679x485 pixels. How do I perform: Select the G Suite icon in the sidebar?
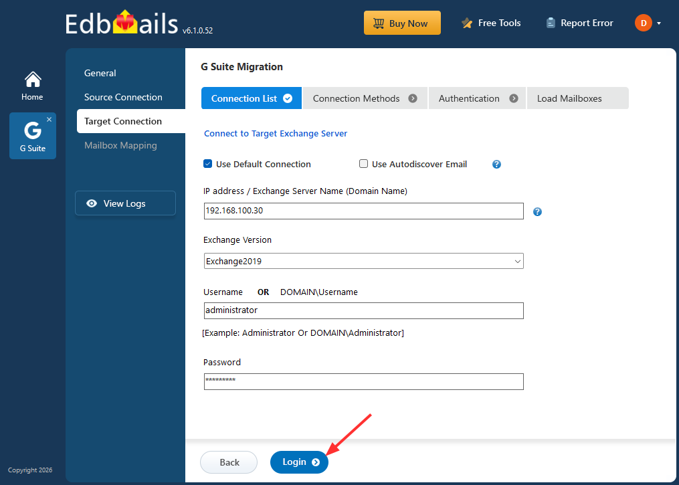tap(32, 134)
